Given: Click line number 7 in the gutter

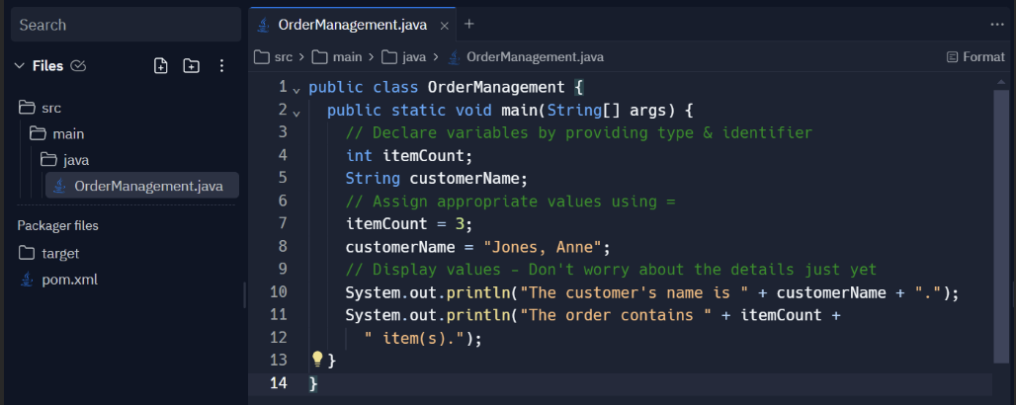Looking at the screenshot, I should point(282,223).
